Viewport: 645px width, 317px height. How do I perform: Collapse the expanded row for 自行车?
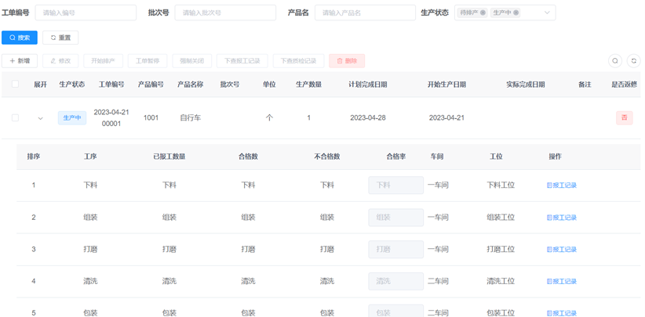coord(40,118)
